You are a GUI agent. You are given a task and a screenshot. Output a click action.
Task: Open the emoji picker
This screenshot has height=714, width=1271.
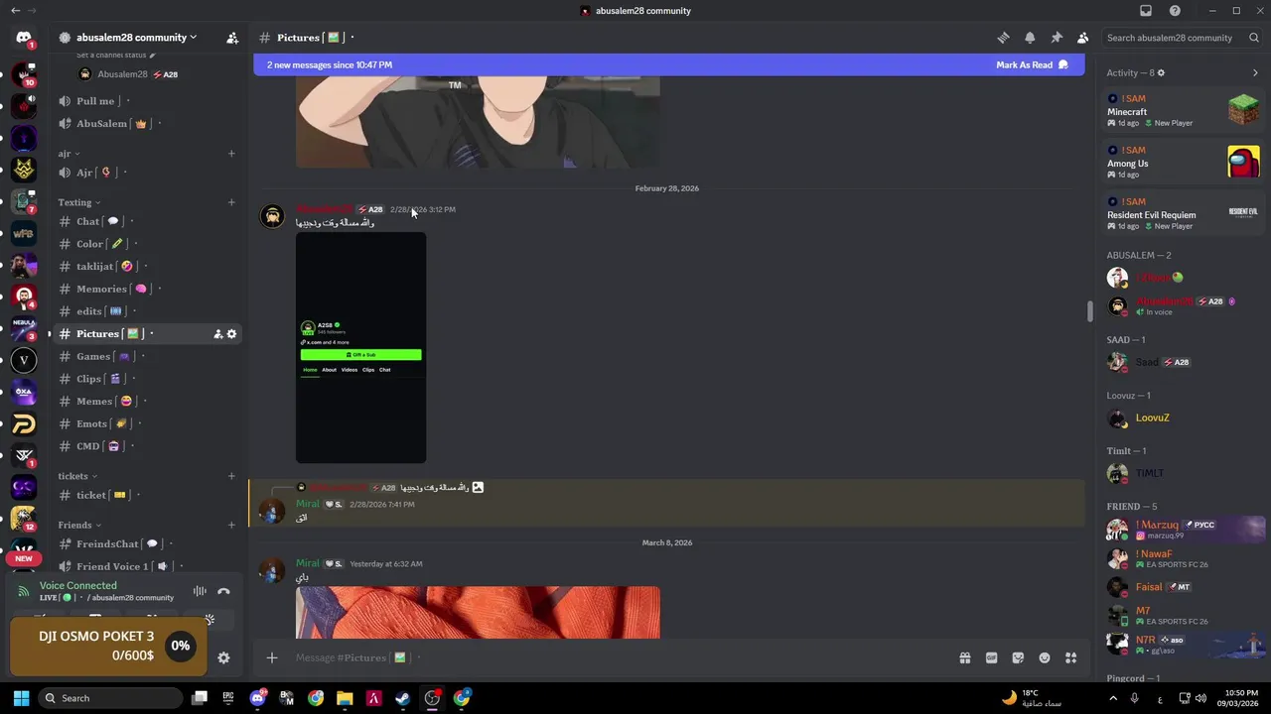click(x=1045, y=657)
